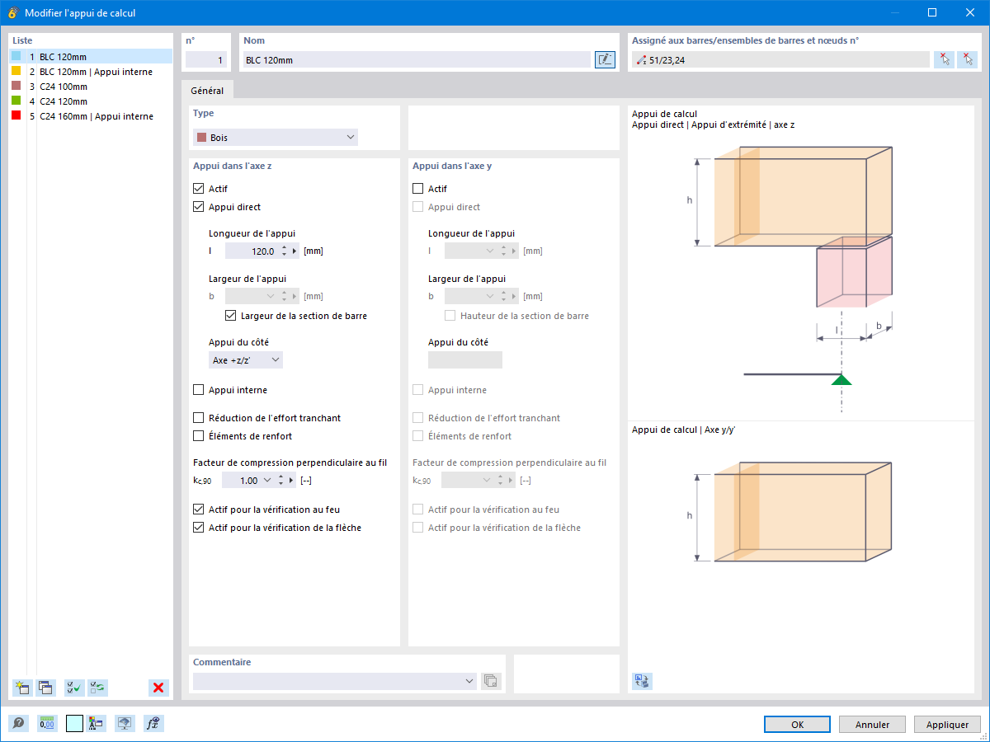Adjust kc,90 factor stepper
The width and height of the screenshot is (990, 742).
(280, 481)
